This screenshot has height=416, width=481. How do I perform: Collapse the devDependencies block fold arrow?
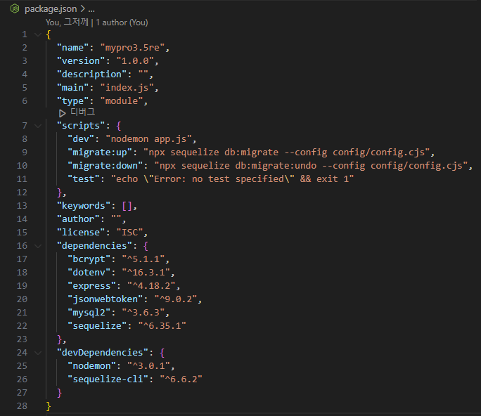click(38, 353)
